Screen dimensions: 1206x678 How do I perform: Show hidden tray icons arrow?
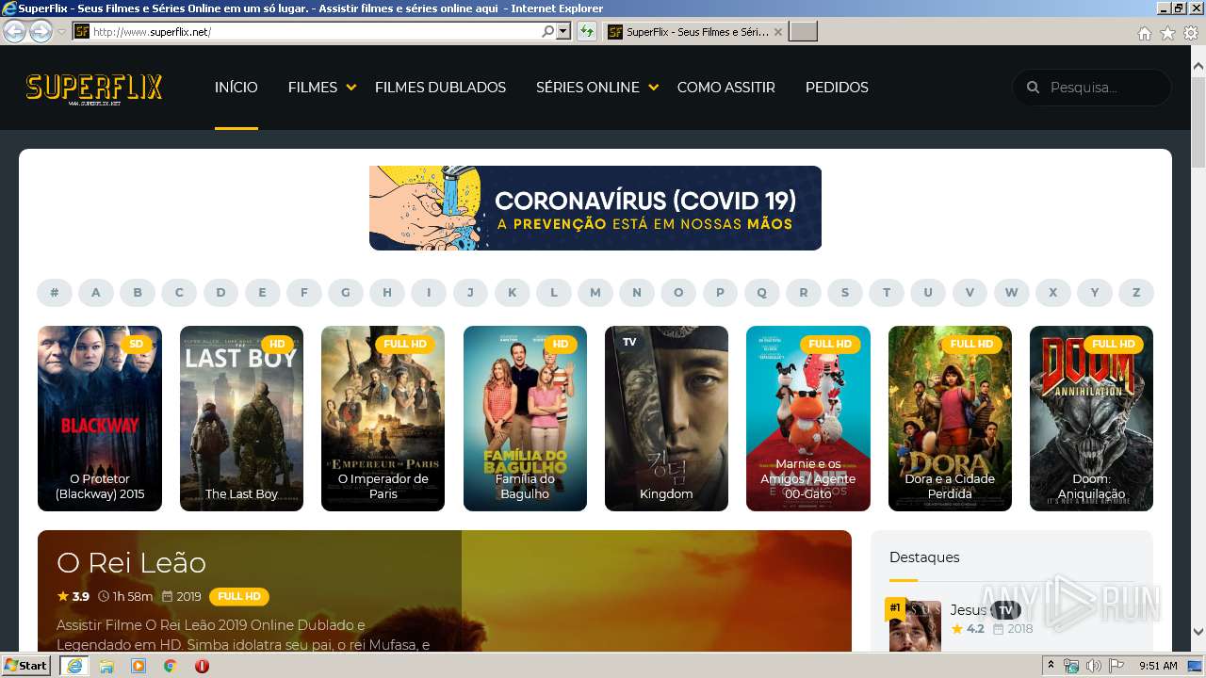click(x=1051, y=666)
